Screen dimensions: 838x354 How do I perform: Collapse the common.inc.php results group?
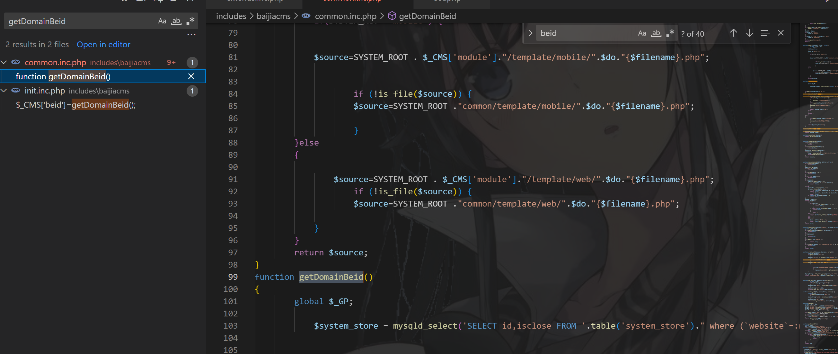click(4, 62)
